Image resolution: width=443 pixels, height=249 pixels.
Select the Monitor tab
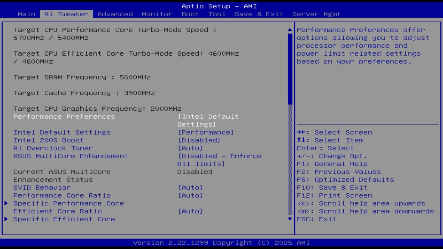coord(157,14)
